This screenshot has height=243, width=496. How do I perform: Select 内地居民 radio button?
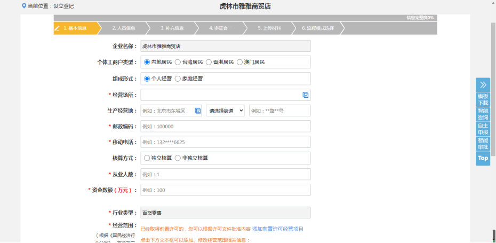click(x=147, y=62)
